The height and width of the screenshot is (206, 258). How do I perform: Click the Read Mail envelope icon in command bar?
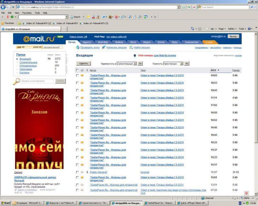pos(207,29)
